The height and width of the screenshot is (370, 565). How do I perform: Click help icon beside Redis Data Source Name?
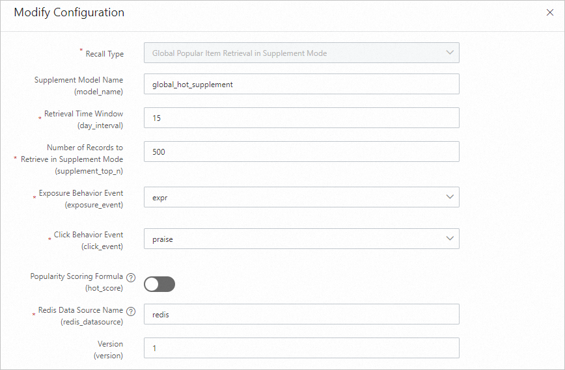tap(131, 311)
